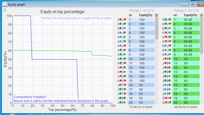Viewport: 204px width, 115px height.
Task: Click the Equity graph window icon
Action: [5, 4]
